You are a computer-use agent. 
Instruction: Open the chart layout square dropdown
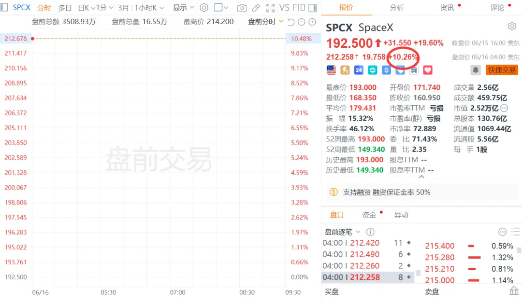[221, 7]
